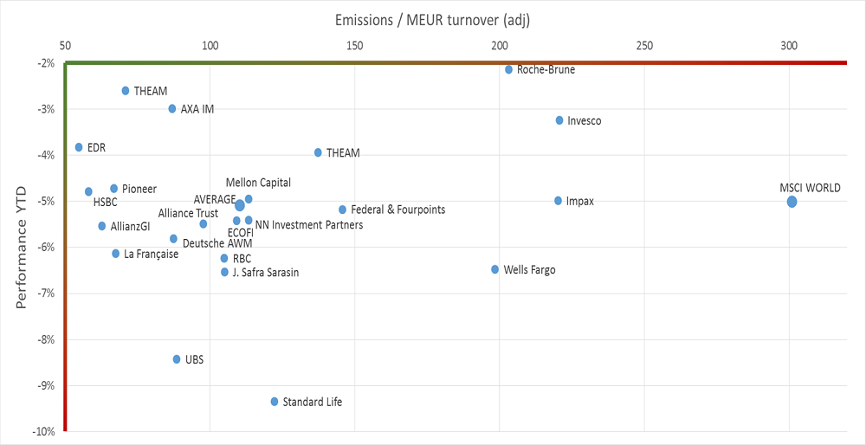Screen dimensions: 866x445
Task: Click the J. Safra Sarasin data point
Action: coord(225,272)
